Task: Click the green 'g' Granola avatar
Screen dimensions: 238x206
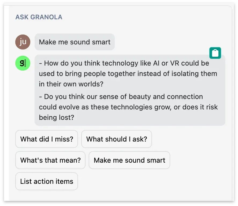Action: (x=23, y=63)
